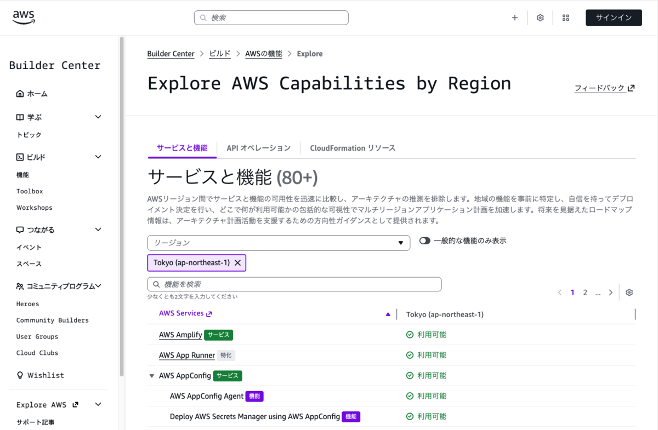Click the コミュニティプログラム people icon
This screenshot has width=658, height=430.
pyautogui.click(x=20, y=286)
